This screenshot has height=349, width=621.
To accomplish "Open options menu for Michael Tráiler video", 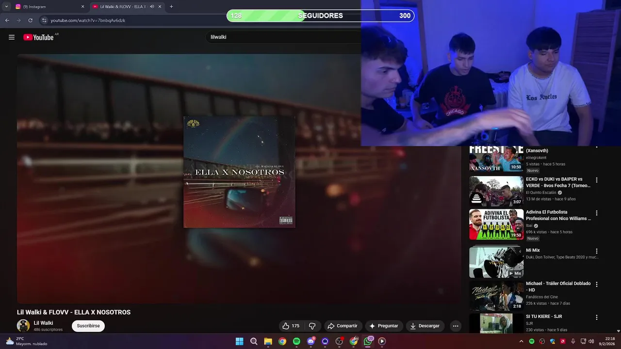I will click(x=597, y=284).
